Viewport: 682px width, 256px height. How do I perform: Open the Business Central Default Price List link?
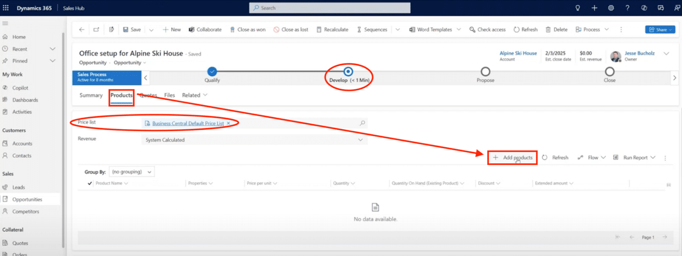tap(188, 124)
